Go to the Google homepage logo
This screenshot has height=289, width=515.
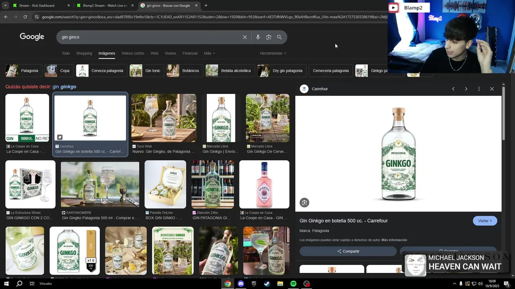[32, 37]
